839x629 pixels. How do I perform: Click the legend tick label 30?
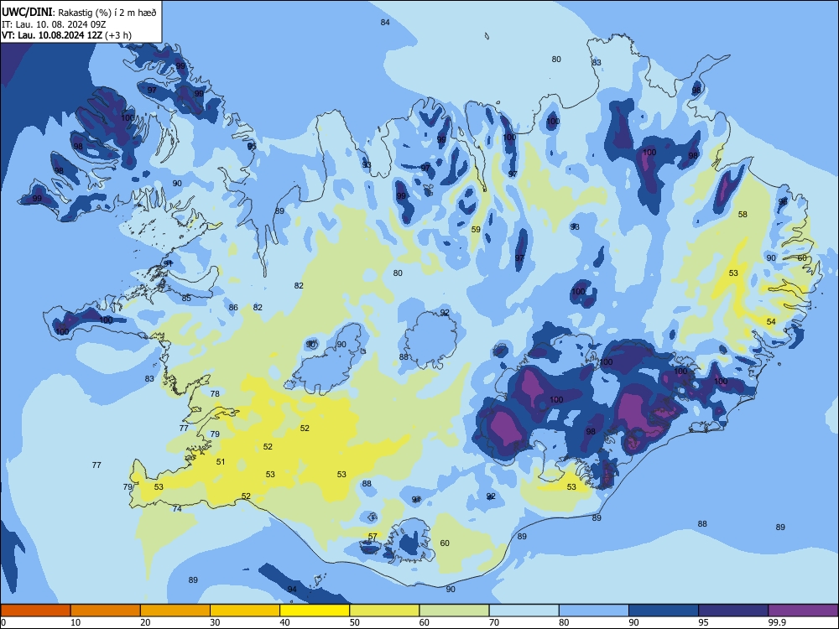click(215, 622)
